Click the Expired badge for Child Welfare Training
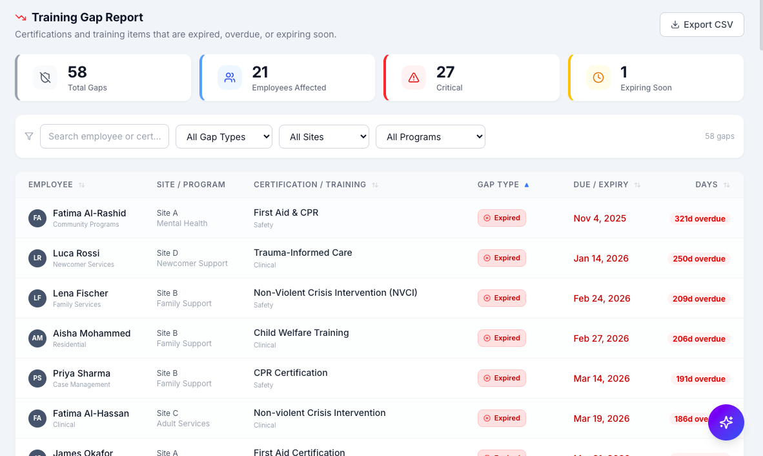Viewport: 763px width, 456px height. point(502,338)
